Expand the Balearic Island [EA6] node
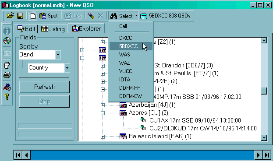Image resolution: width=273 pixels, height=161 pixels. (103, 136)
